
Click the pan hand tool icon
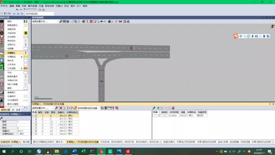click(x=109, y=21)
